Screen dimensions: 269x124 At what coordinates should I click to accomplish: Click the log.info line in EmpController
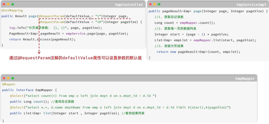(x=56, y=28)
